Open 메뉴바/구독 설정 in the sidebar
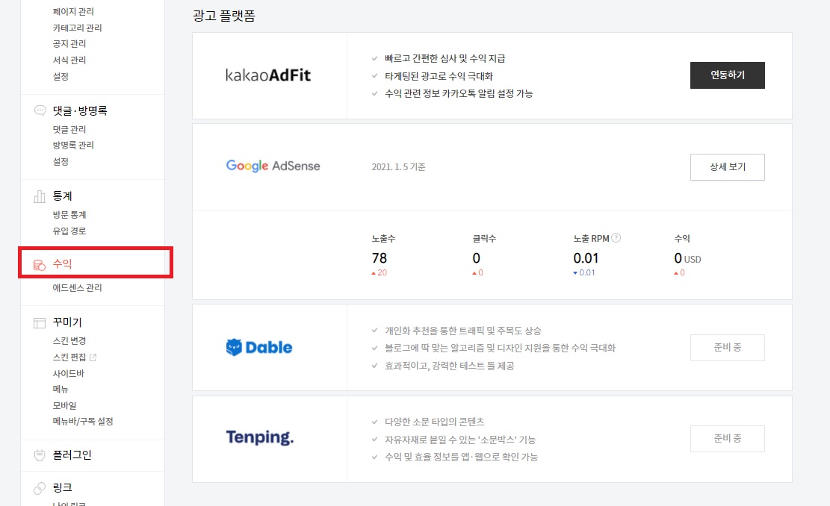This screenshot has height=506, width=830. [x=83, y=422]
